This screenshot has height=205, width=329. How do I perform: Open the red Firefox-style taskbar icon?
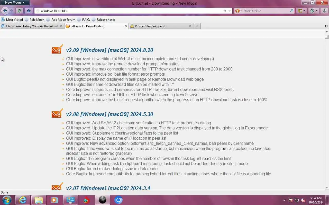86,200
